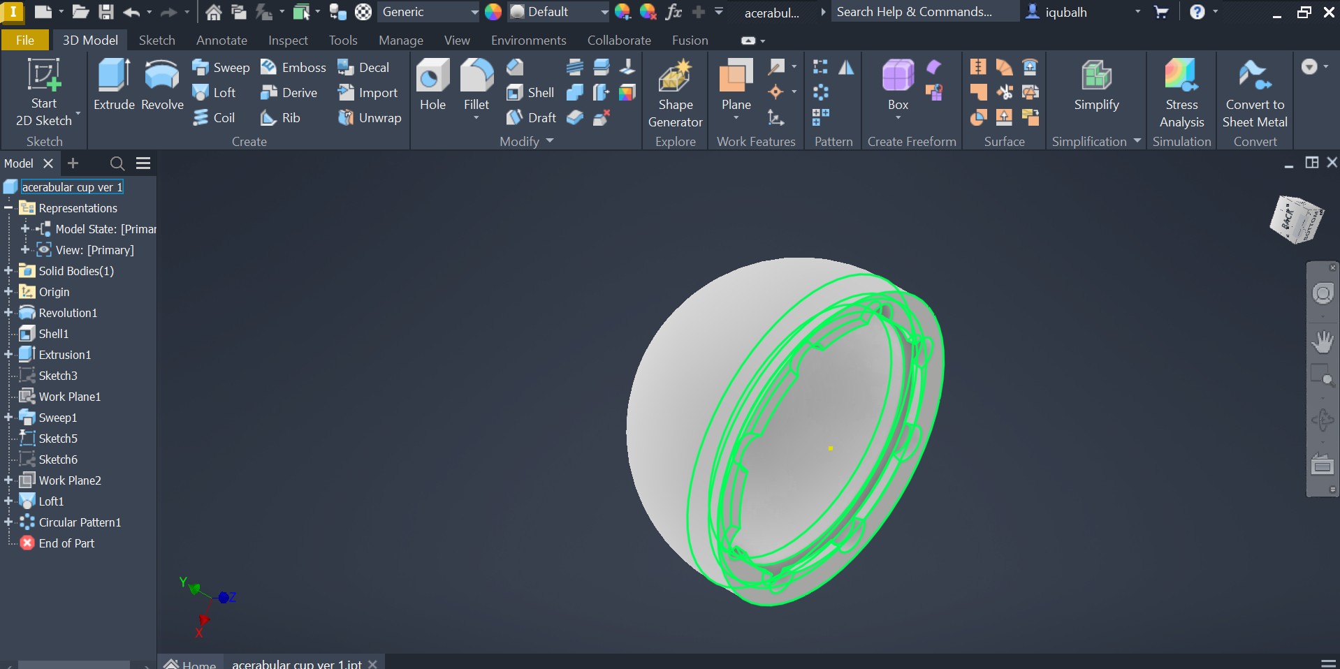Open the File menu
This screenshot has width=1340, height=669.
tap(24, 40)
